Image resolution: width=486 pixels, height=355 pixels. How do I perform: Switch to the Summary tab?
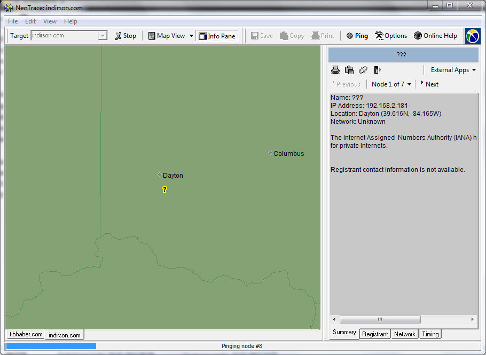(x=344, y=333)
